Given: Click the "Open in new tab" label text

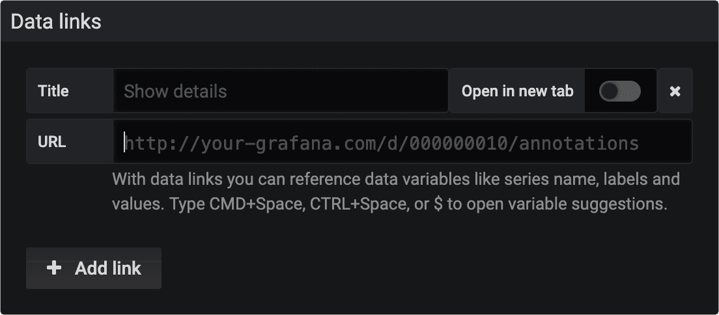Looking at the screenshot, I should 517,91.
